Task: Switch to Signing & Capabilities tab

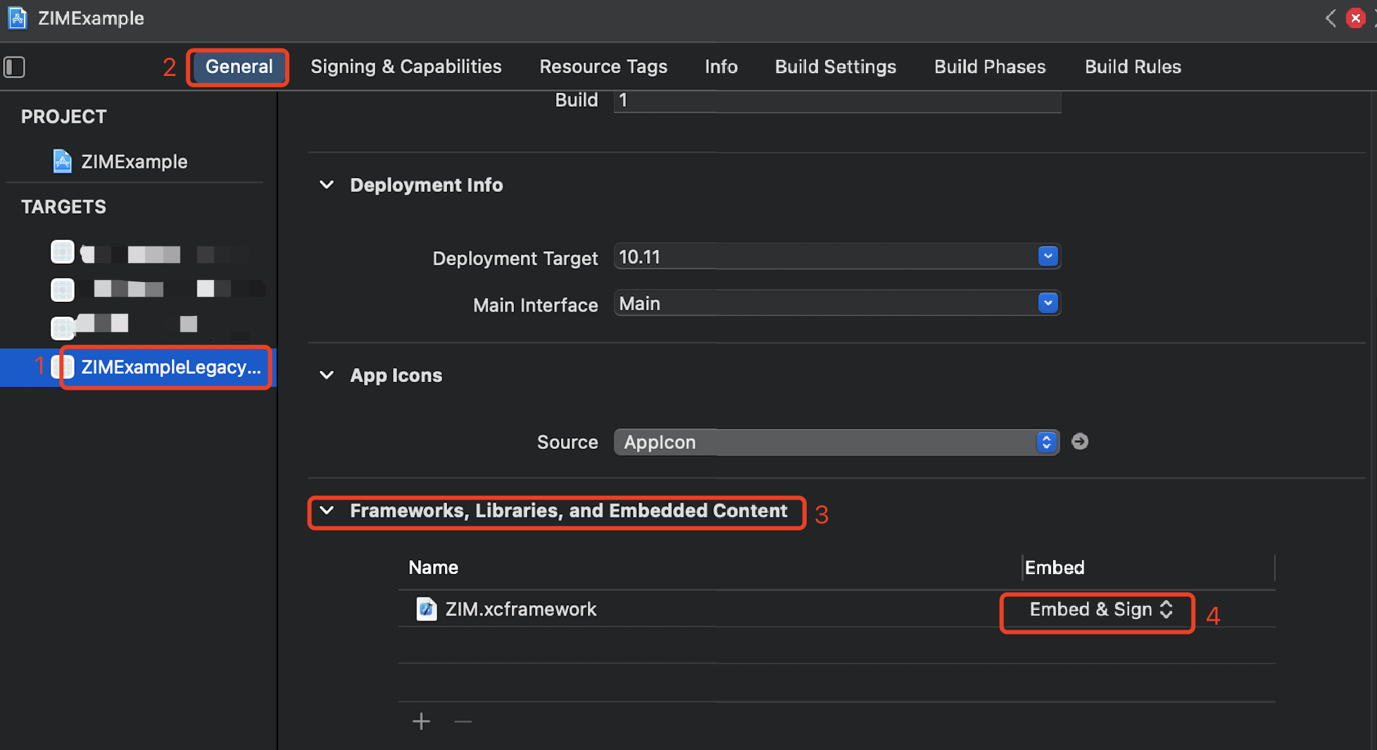Action: click(x=406, y=67)
